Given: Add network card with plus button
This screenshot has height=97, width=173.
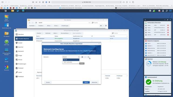Looking at the screenshot, I should click(x=88, y=57).
